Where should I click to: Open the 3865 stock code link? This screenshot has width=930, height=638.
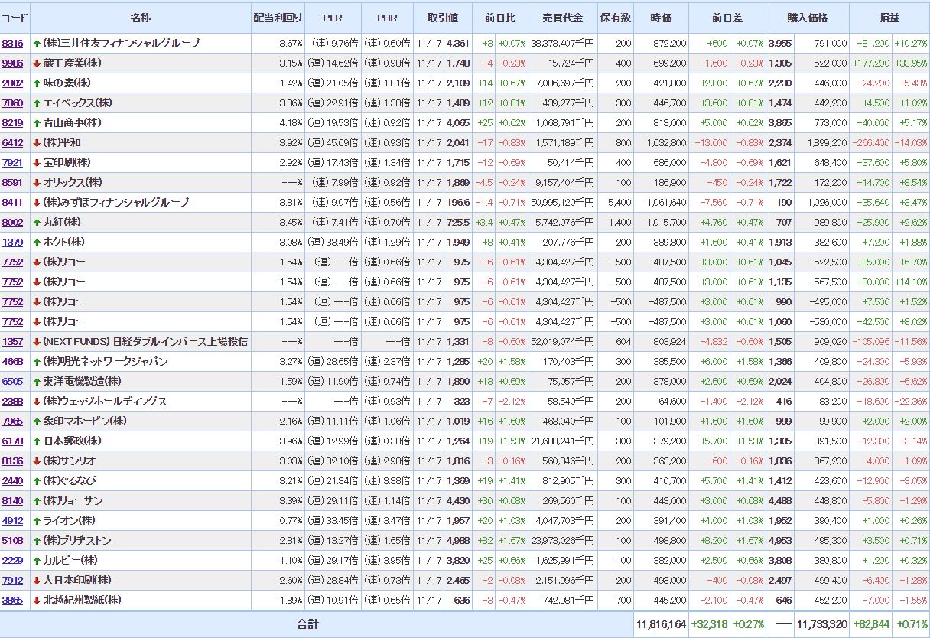click(13, 601)
